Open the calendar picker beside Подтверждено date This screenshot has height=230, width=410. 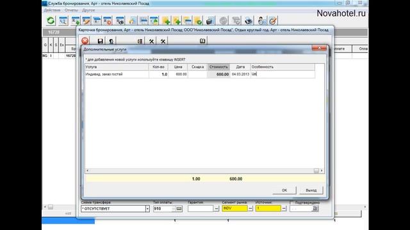click(315, 209)
